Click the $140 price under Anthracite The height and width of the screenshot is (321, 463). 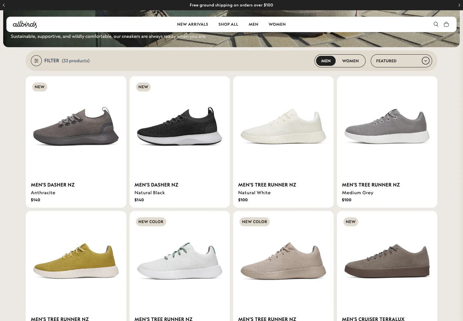pos(35,200)
